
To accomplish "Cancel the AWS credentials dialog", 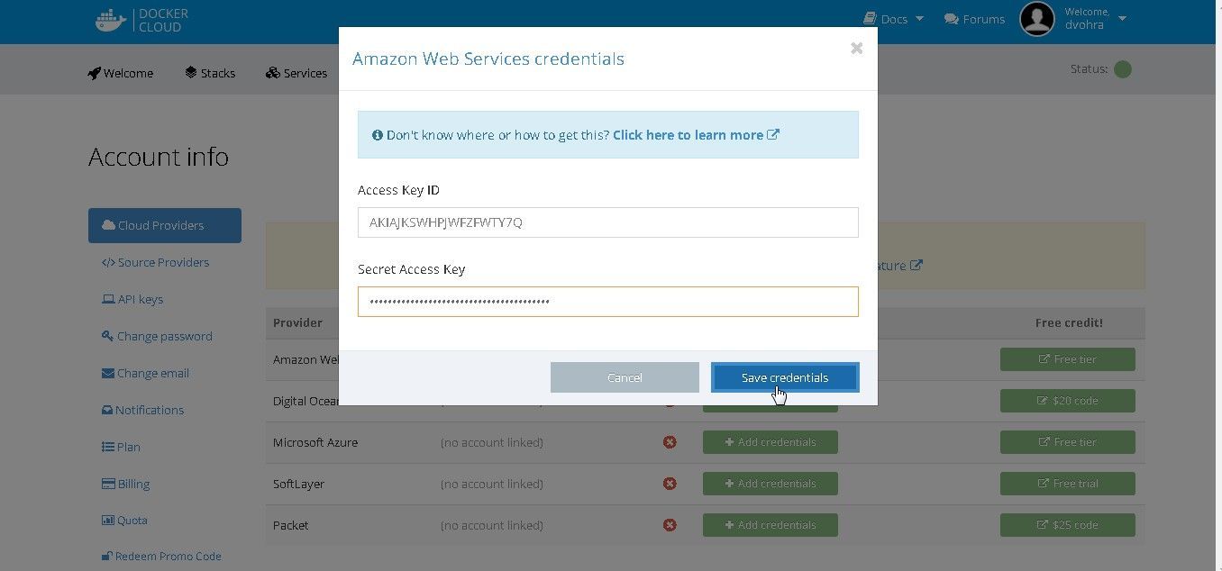I will coord(625,377).
